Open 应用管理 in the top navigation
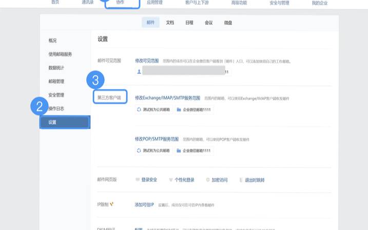Viewport: 368px width, 230px height. [154, 3]
